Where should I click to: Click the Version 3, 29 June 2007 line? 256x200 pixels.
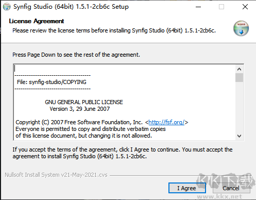point(80,109)
